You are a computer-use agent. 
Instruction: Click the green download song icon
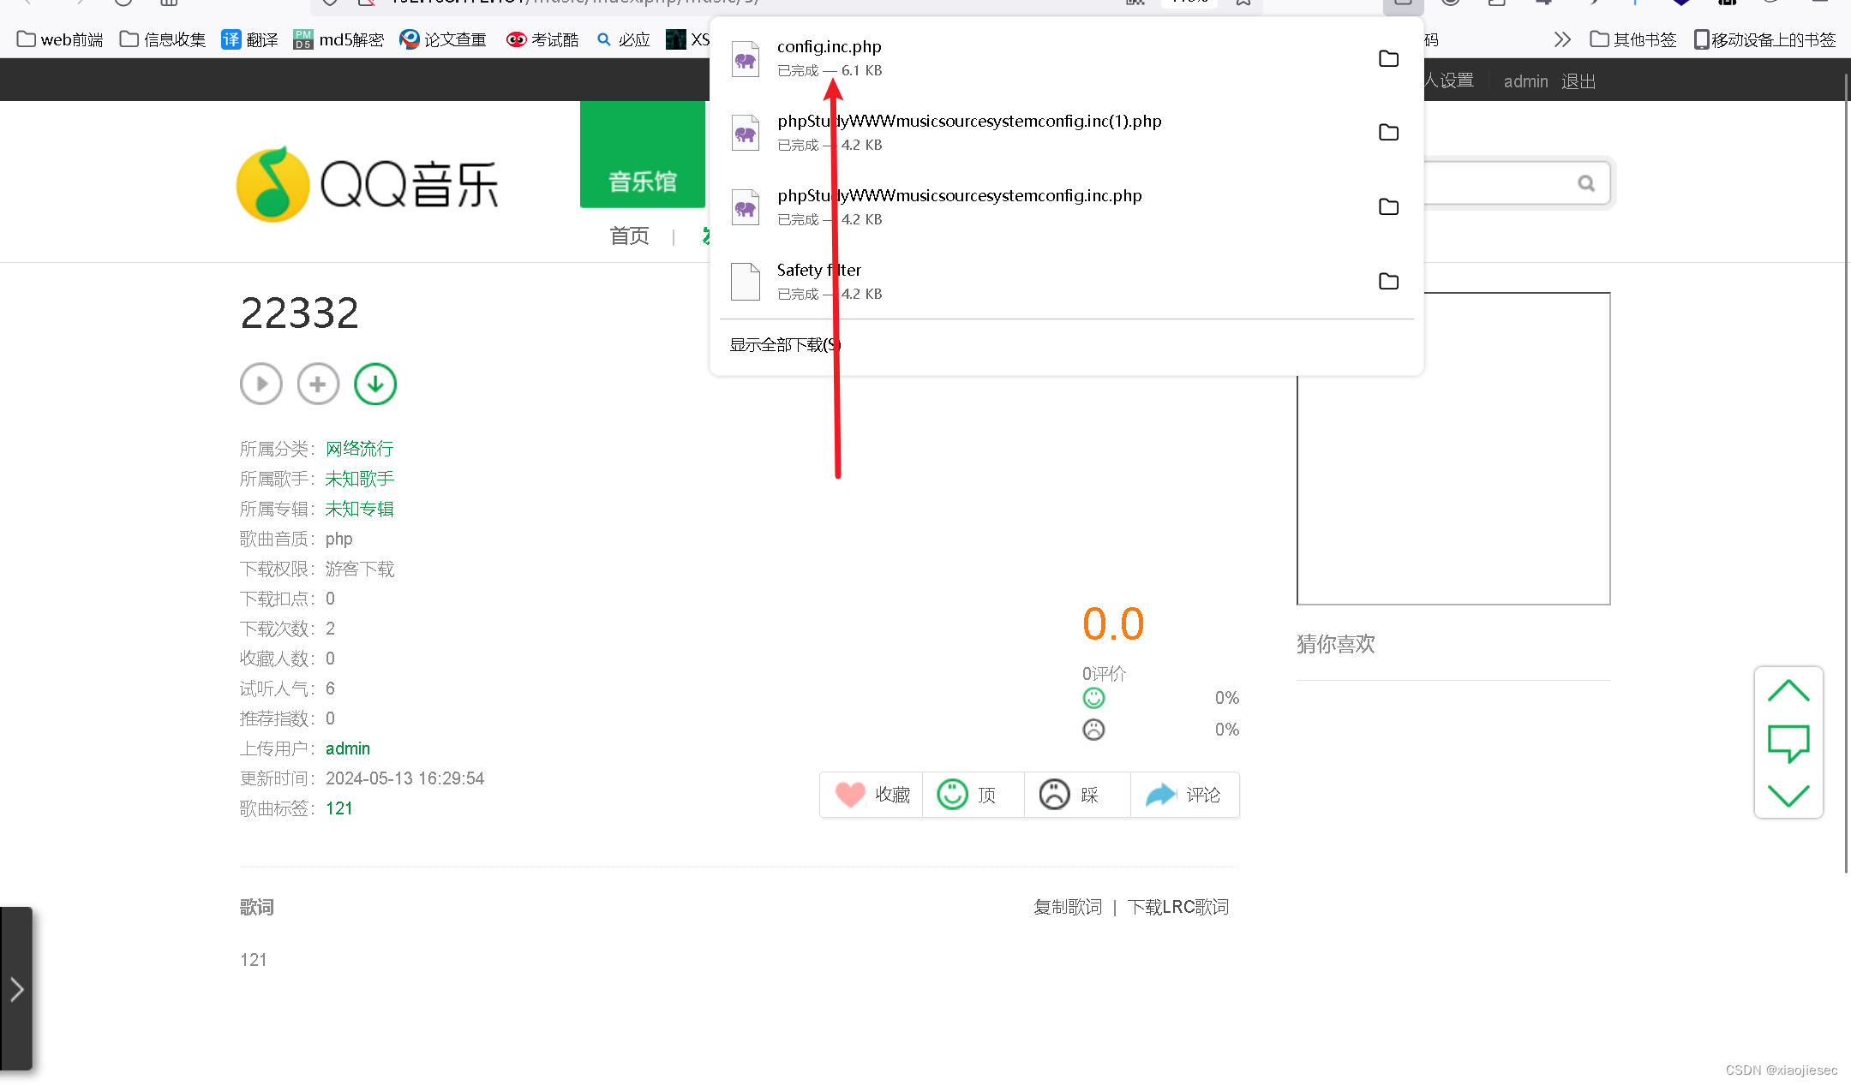pyautogui.click(x=375, y=384)
